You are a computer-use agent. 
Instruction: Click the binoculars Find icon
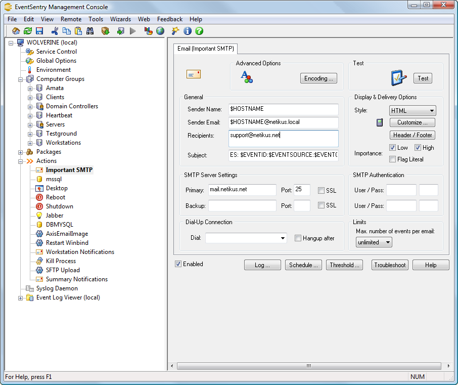click(90, 31)
